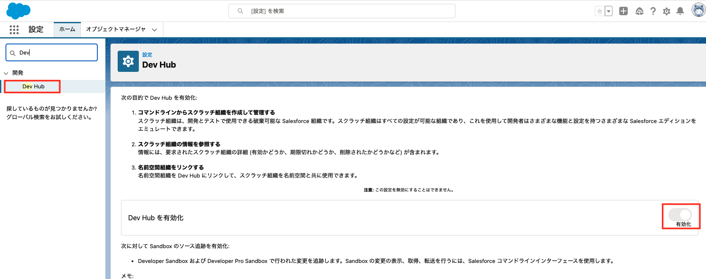Image resolution: width=706 pixels, height=279 pixels.
Task: Enable the Dev Hub toggle switch
Action: [680, 214]
